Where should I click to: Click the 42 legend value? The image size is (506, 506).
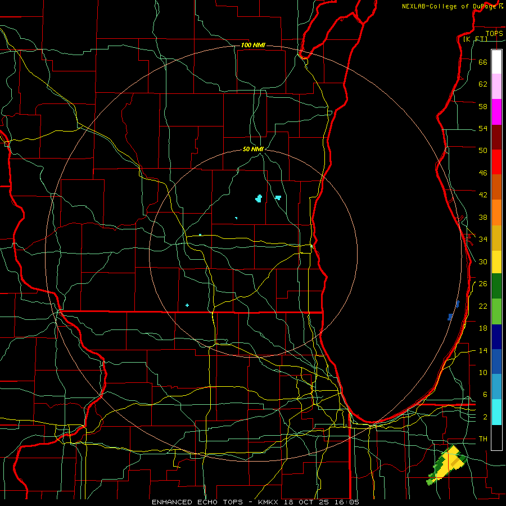483,195
